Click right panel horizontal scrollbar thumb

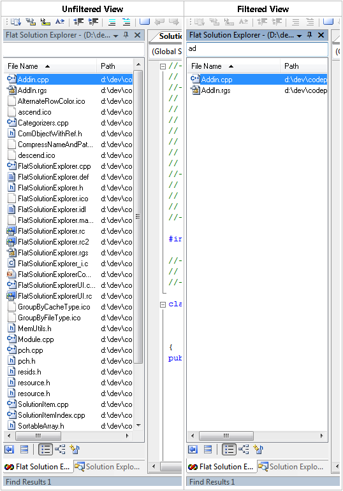click(x=226, y=436)
